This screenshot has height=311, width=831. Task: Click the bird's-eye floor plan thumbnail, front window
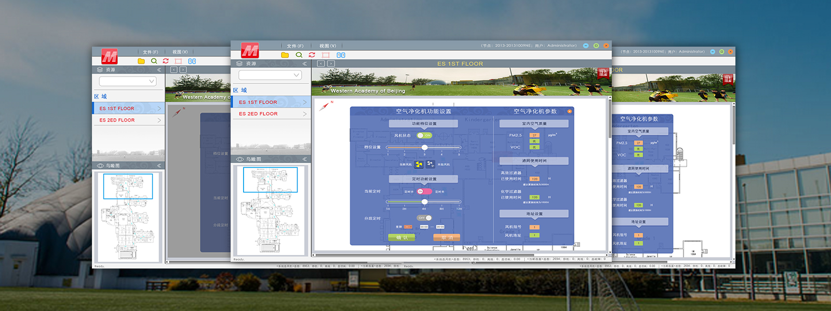coord(271,209)
